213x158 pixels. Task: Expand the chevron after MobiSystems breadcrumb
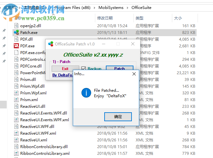pyautogui.click(x=127, y=8)
